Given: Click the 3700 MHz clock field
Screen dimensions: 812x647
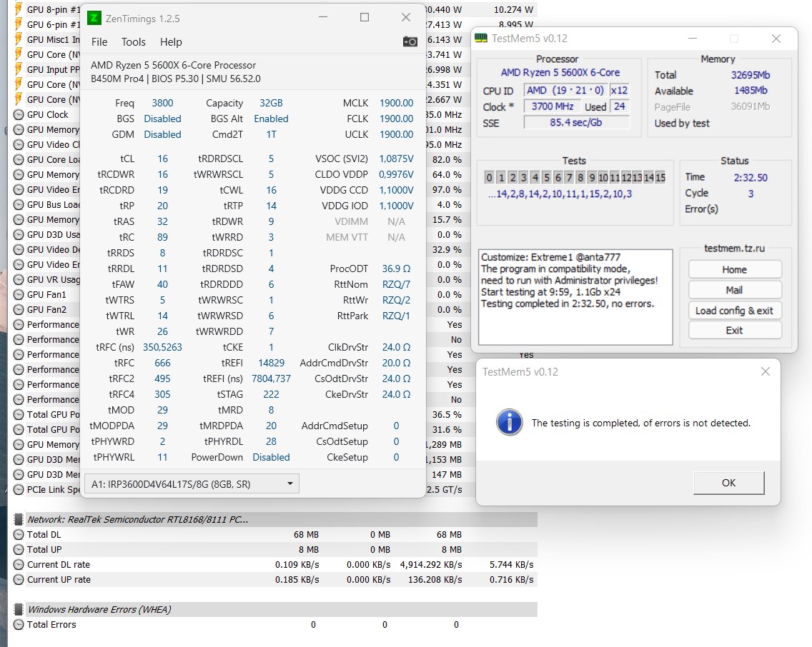Looking at the screenshot, I should coord(552,106).
